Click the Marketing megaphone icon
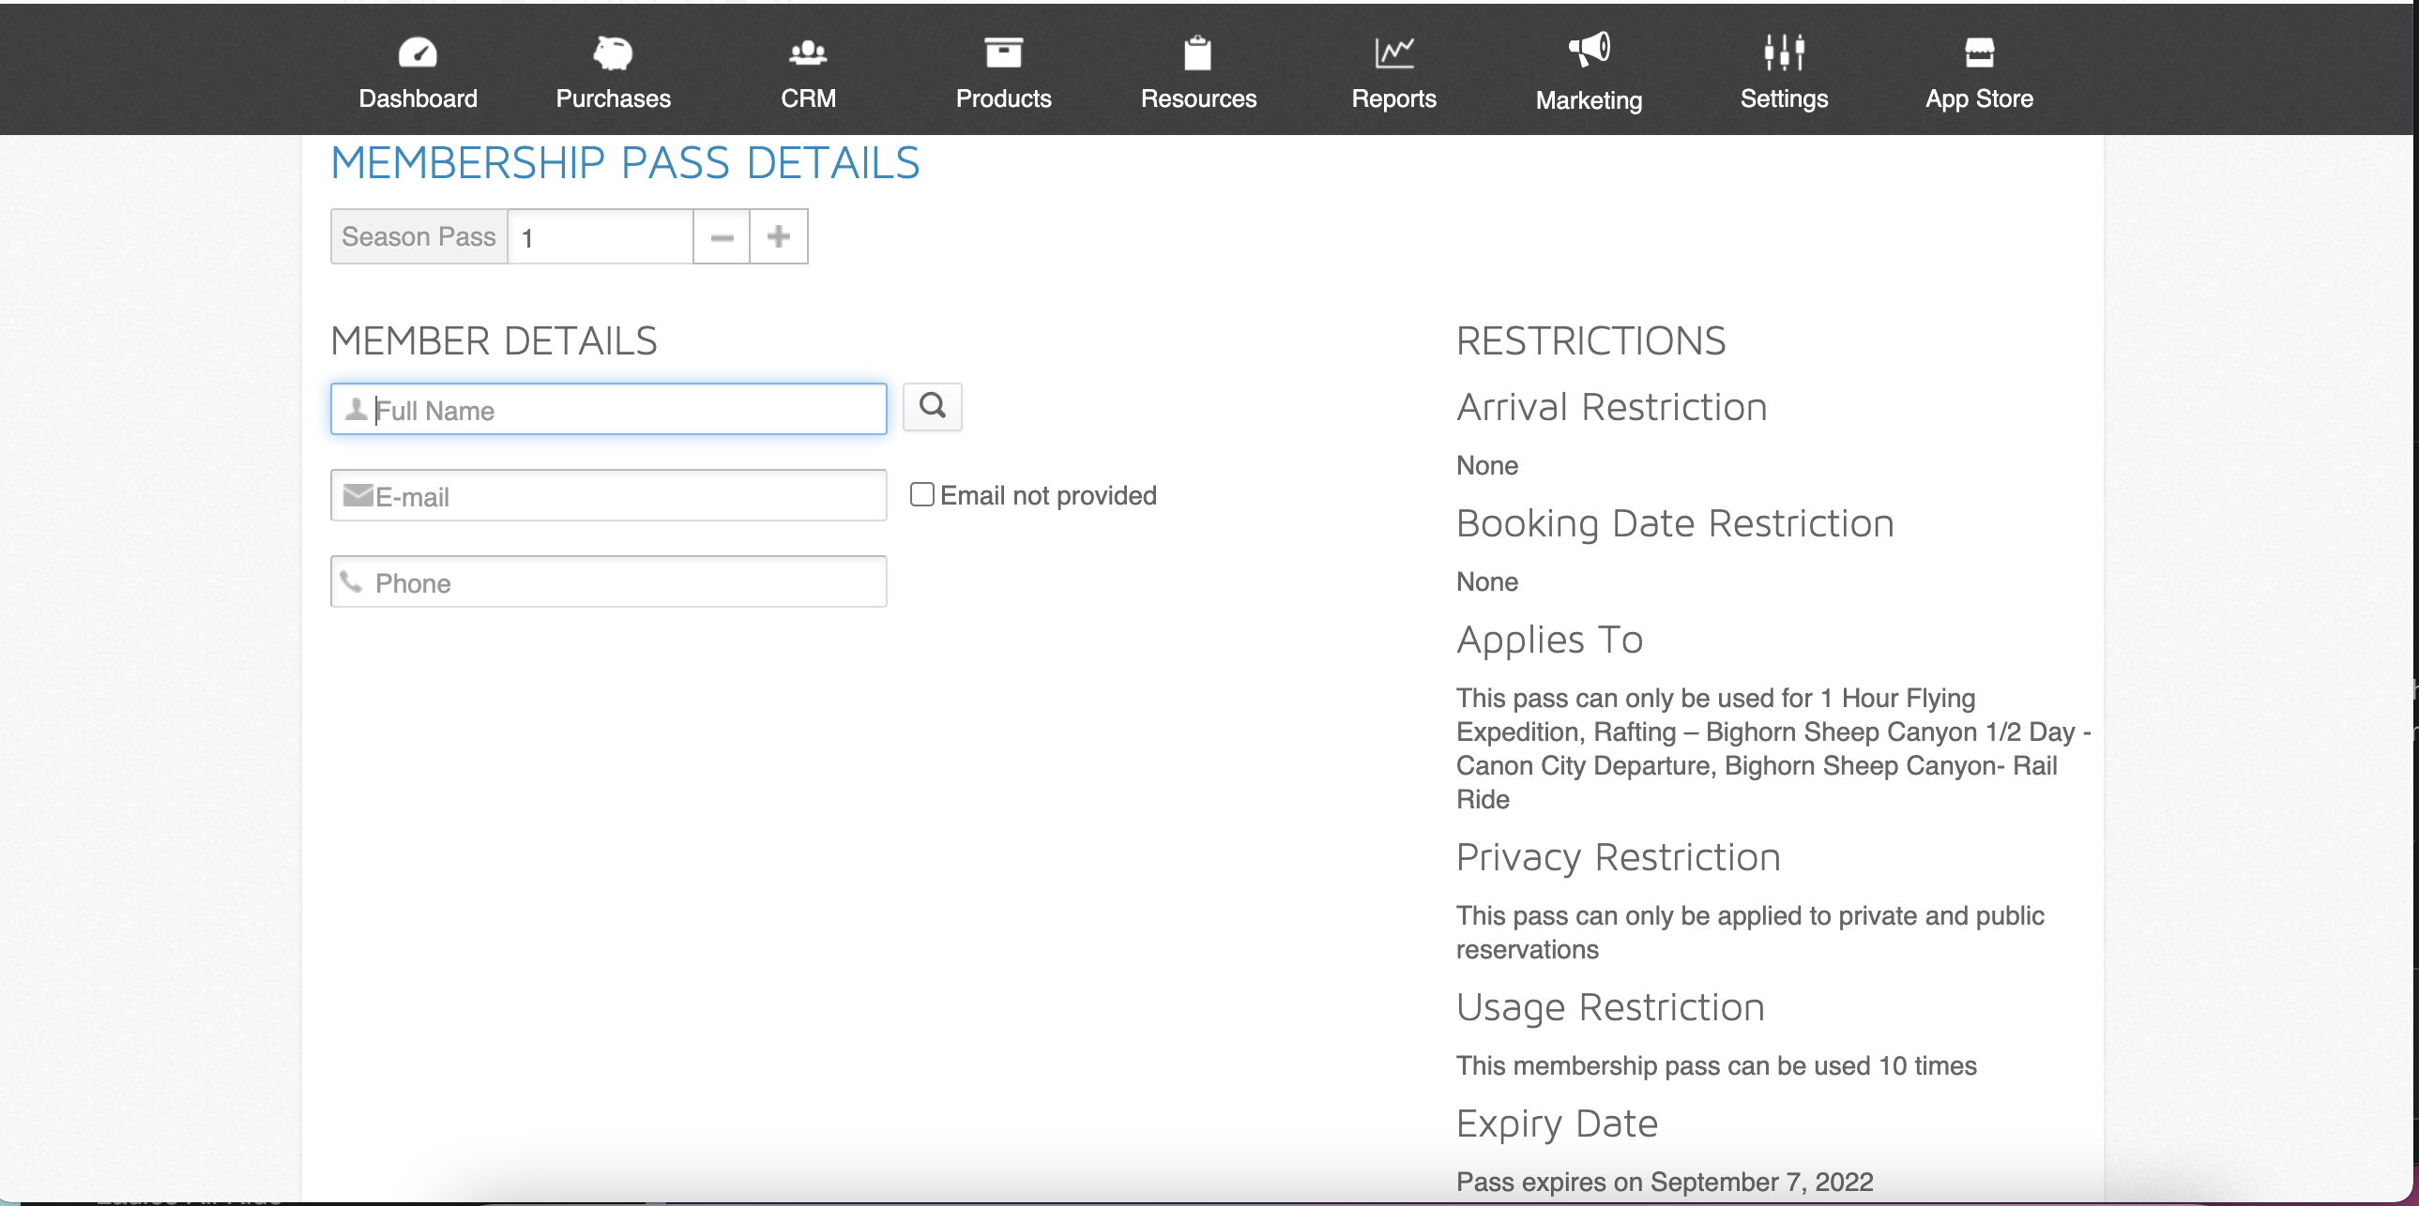The image size is (2419, 1206). 1589,50
